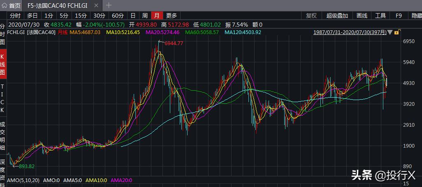The height and width of the screenshot is (187, 422).
Task: Click the 6944.77 high price marker
Action: click(x=174, y=43)
